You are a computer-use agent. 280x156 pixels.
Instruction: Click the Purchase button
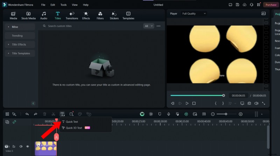click(271, 5)
